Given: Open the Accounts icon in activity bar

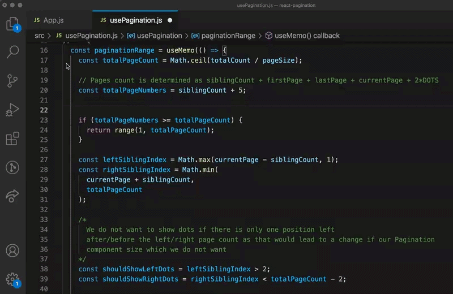Looking at the screenshot, I should (x=12, y=250).
